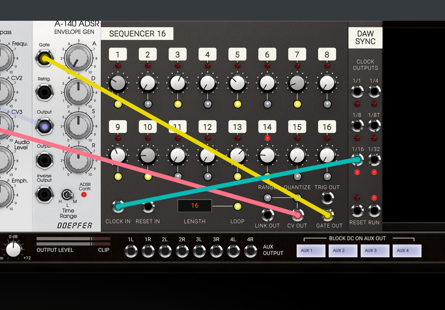Click the step 7 CV knob

tap(297, 83)
